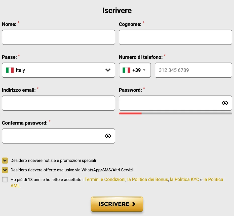The height and width of the screenshot is (216, 234).
Task: Click the small triangle next to +39
Action: coord(144,70)
